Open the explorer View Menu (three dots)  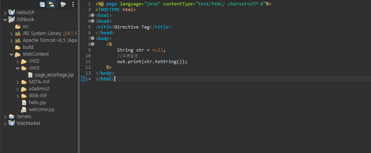73,4
